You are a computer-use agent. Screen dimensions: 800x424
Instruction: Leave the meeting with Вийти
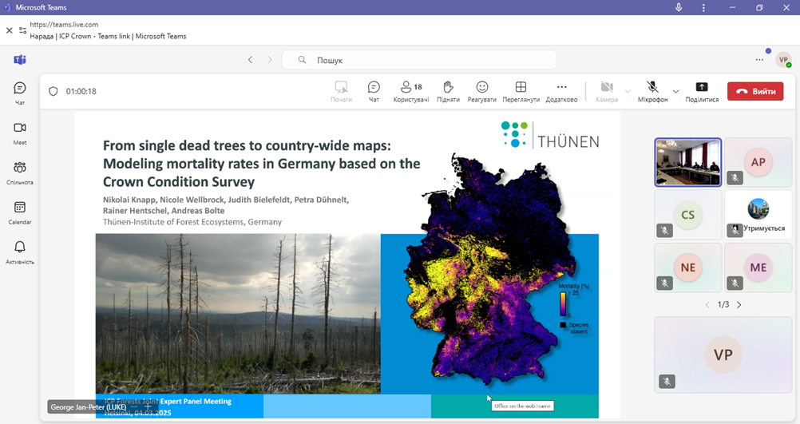(x=755, y=91)
